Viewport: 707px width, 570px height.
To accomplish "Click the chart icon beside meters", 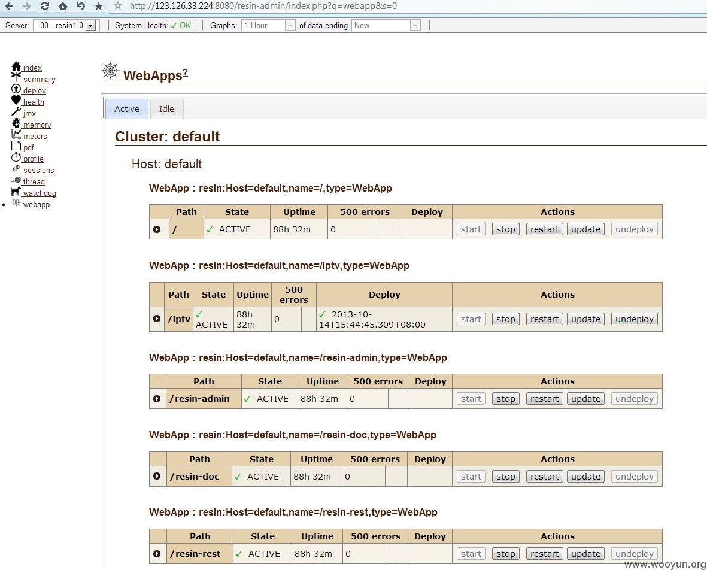I will (x=16, y=134).
